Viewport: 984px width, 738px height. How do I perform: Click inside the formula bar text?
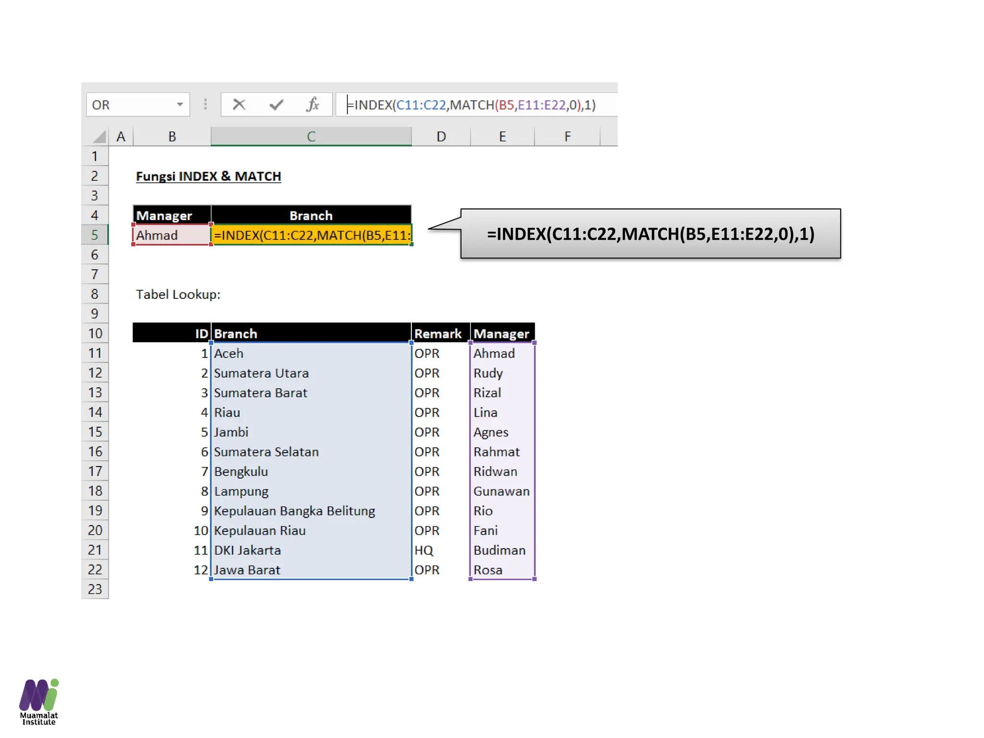coord(471,105)
